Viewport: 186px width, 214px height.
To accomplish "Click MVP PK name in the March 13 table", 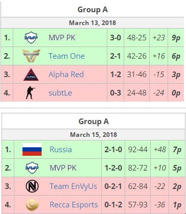I will (x=62, y=38).
